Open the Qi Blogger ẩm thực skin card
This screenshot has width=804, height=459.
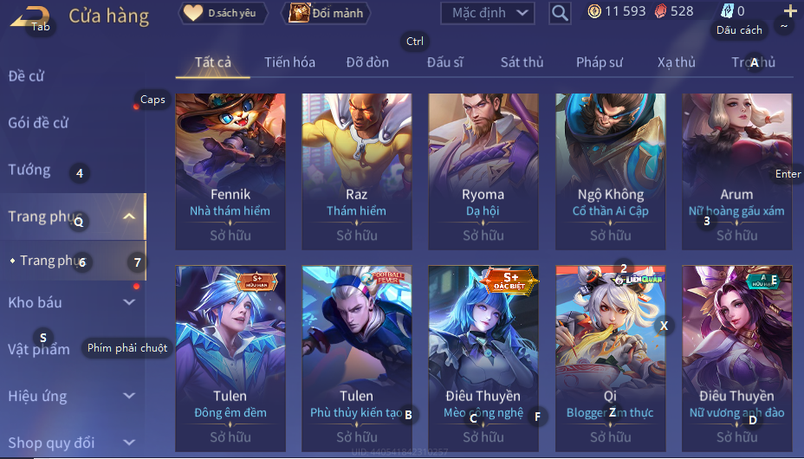tap(610, 359)
